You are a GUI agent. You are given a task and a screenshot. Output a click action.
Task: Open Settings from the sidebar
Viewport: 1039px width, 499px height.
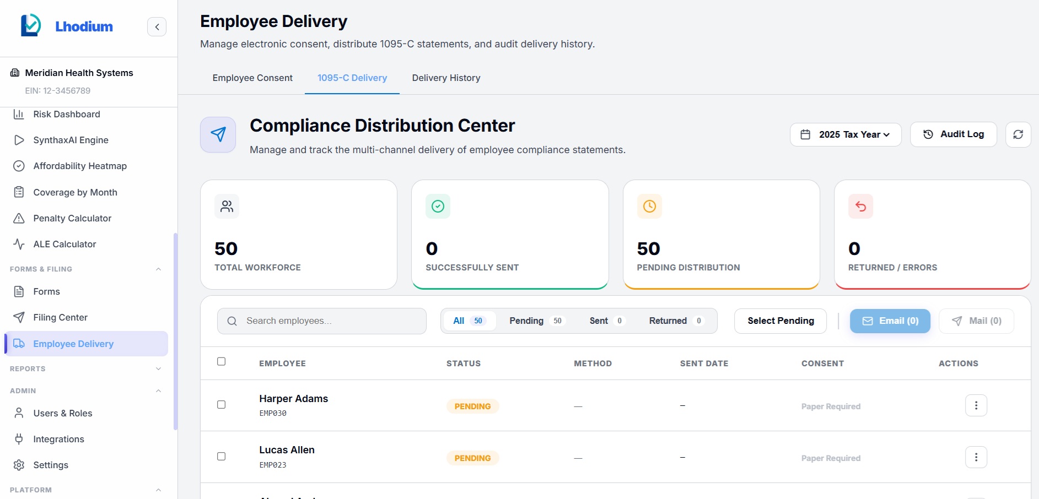pyautogui.click(x=85, y=465)
